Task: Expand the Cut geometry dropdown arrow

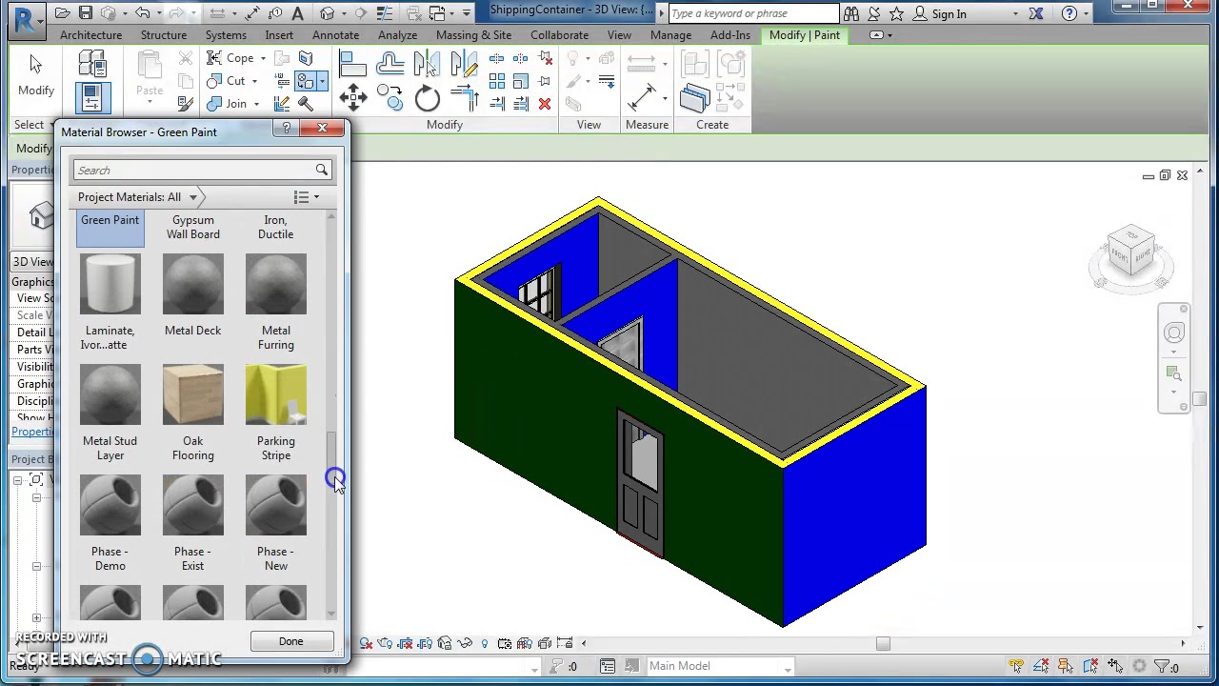Action: 254,81
